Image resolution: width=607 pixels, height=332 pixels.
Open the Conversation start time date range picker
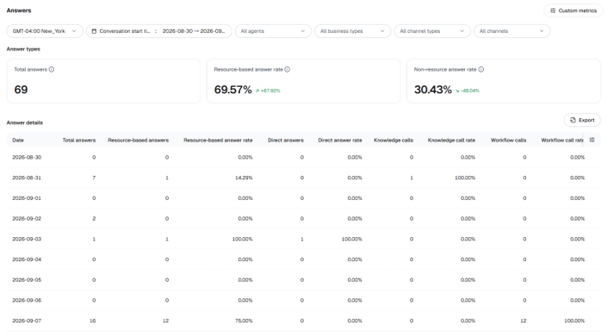(159, 31)
